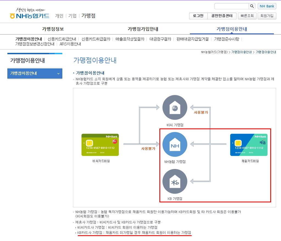Click the blue 채움카드 card image
Screen dimensions: 281x241
(x=249, y=145)
